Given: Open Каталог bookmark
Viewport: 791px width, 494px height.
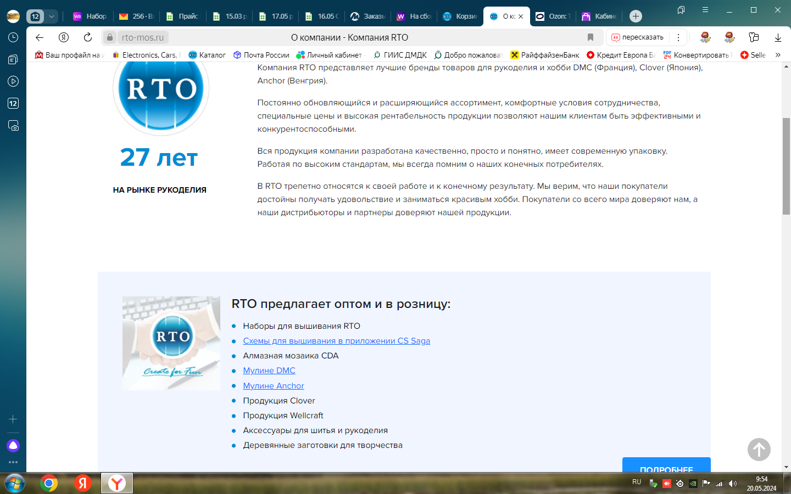Looking at the screenshot, I should coord(207,55).
